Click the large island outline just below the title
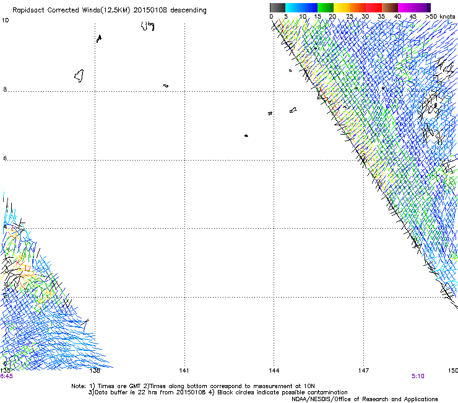458x403 pixels. [148, 26]
